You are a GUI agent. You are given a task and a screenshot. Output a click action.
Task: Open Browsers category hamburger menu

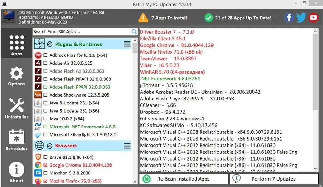click(x=127, y=146)
